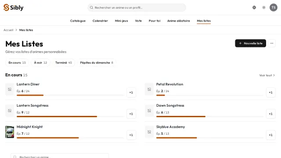Select the Terminé 45 list filter

64,62
